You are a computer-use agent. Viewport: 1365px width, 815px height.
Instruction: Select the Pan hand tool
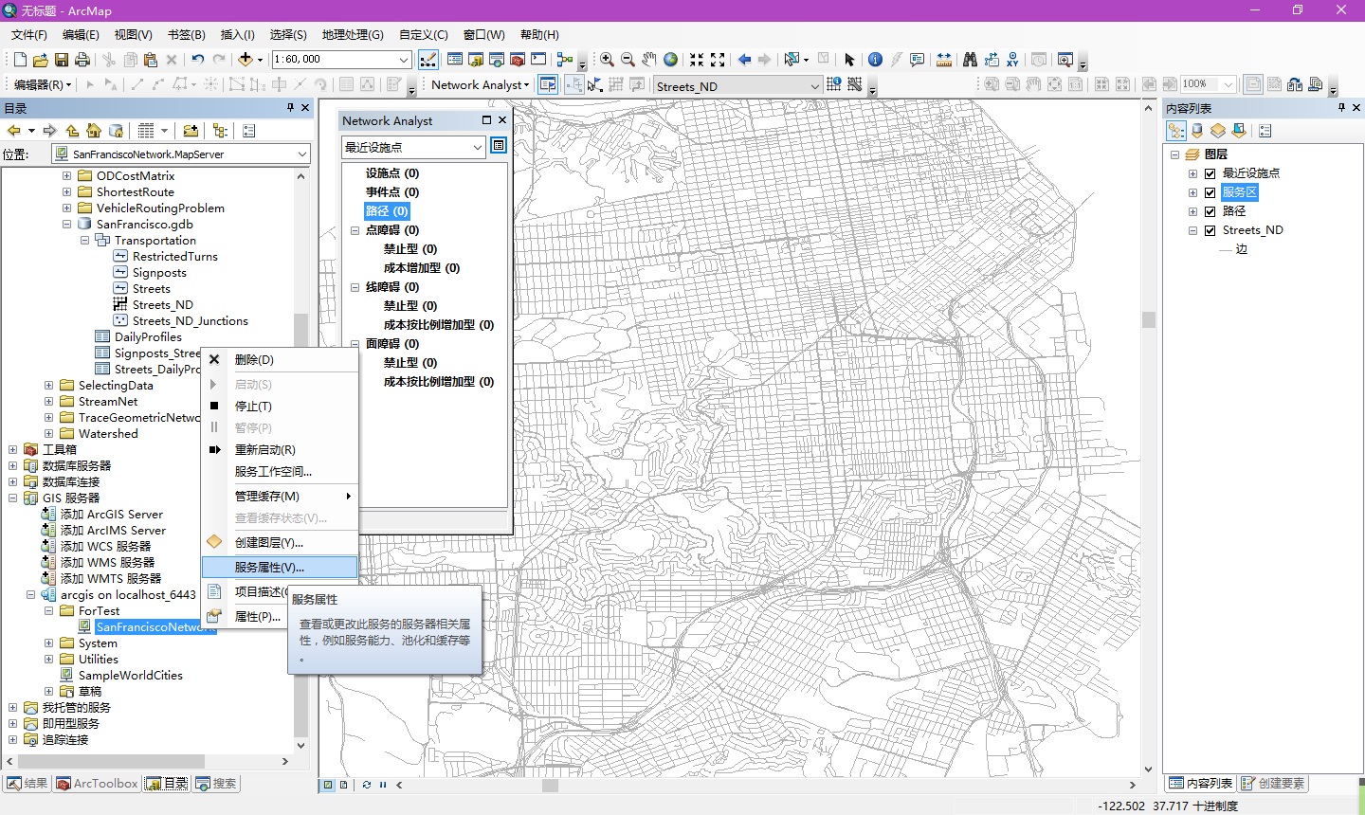(x=649, y=60)
